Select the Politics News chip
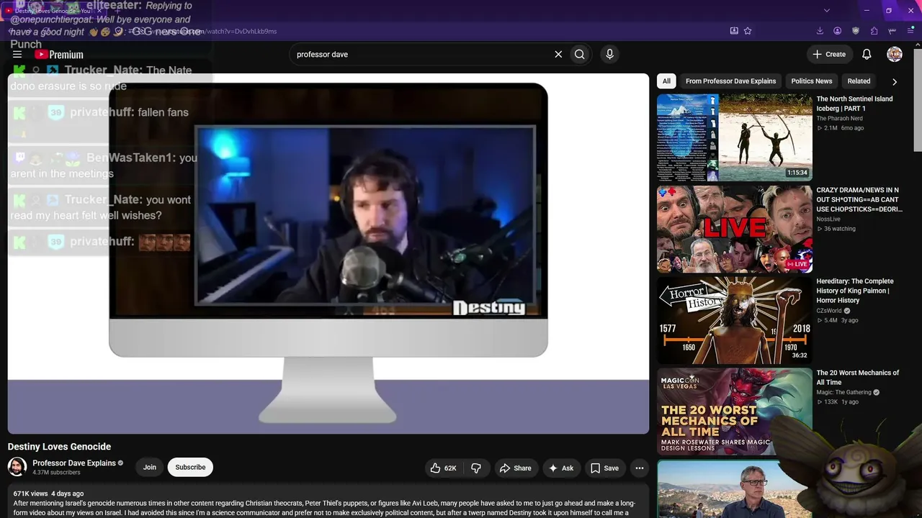 (x=812, y=81)
